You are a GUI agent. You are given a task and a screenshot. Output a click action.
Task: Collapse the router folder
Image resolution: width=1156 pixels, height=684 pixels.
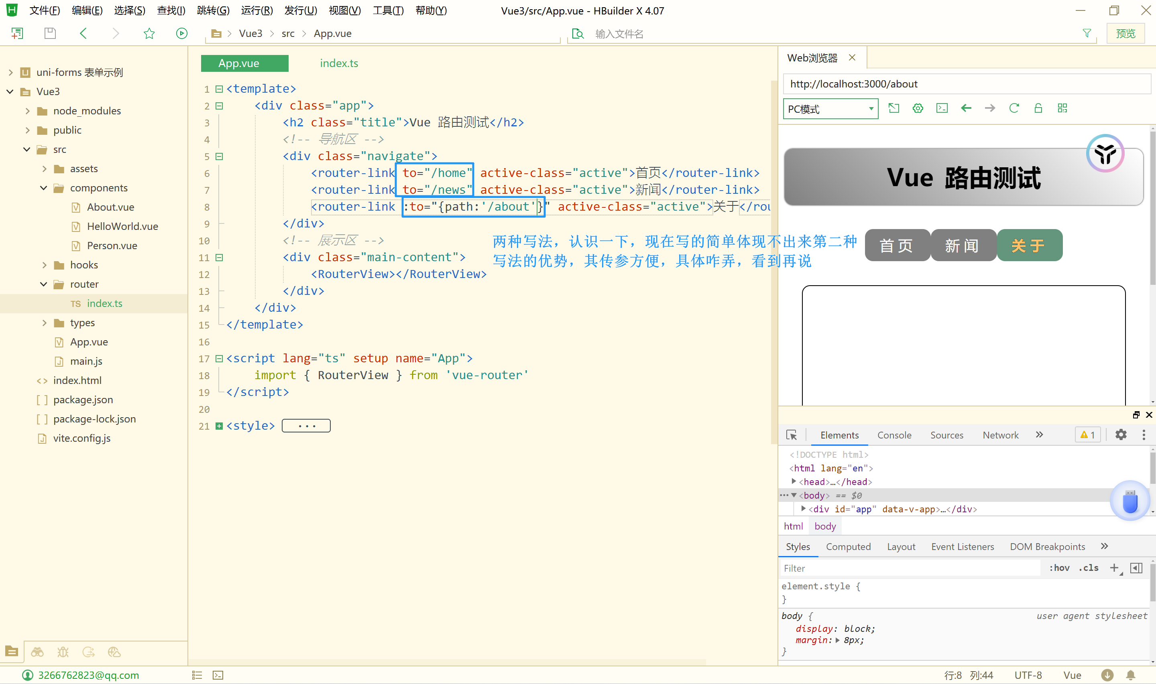tap(44, 284)
